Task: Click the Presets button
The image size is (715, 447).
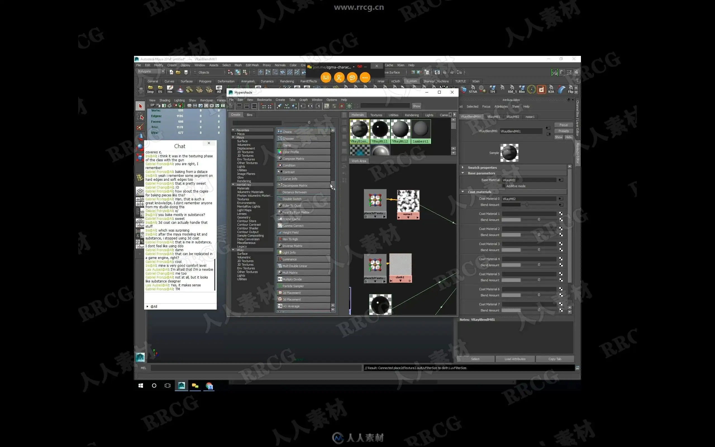Action: [563, 131]
